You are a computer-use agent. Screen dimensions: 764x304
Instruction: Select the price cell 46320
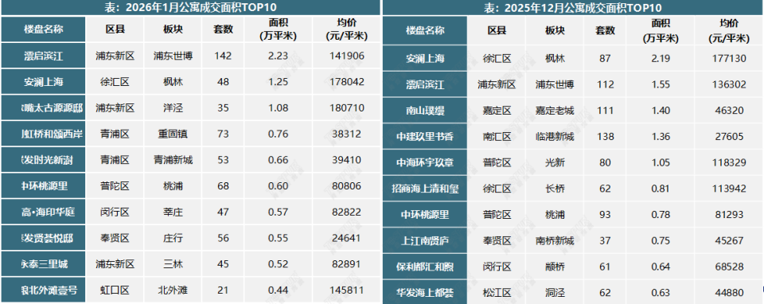728,111
